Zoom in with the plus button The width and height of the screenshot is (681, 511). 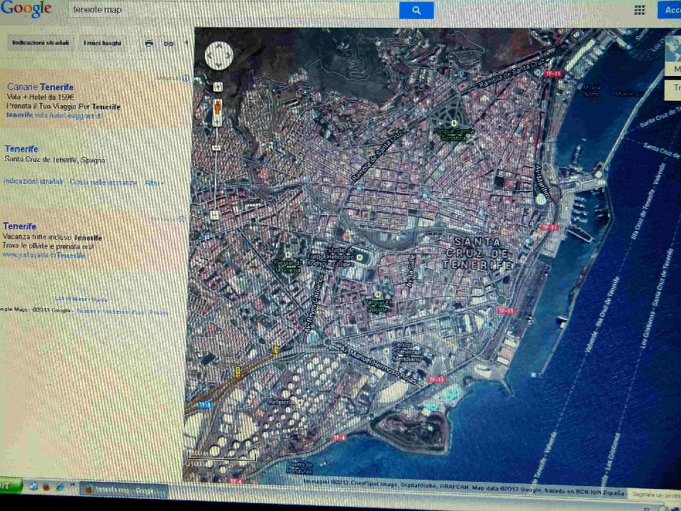(217, 121)
